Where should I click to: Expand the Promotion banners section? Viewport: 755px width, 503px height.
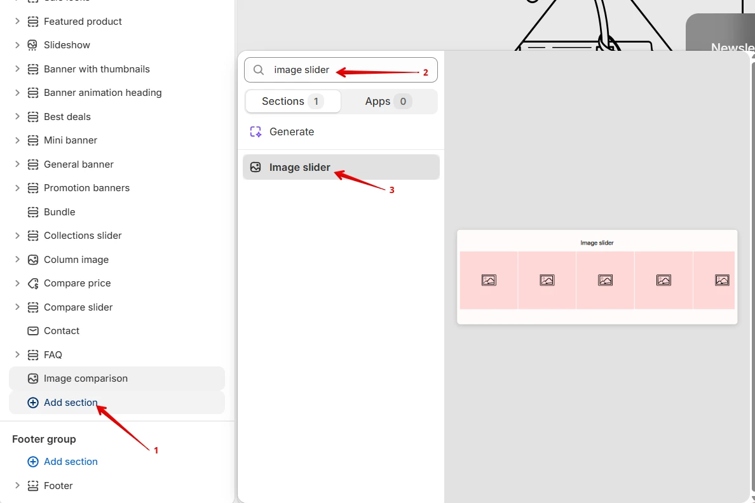point(17,188)
